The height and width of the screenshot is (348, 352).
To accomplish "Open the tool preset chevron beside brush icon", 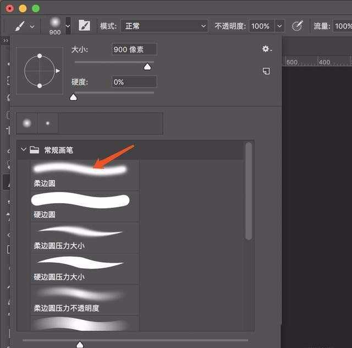I will tap(32, 26).
